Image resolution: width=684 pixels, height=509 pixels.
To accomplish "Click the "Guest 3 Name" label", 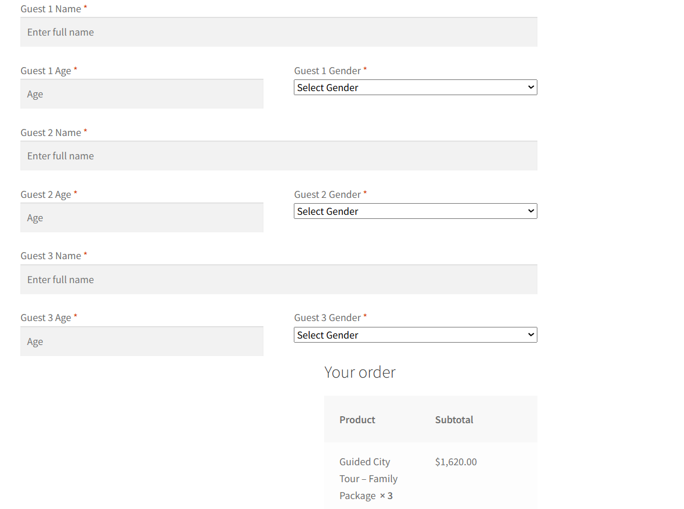I will point(51,256).
